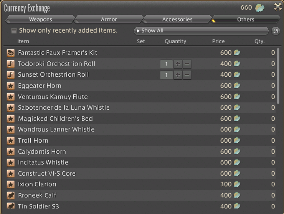Viewport: 284px width, 214px height.
Task: Select the Ixion Clarion item name
Action: coord(37,184)
